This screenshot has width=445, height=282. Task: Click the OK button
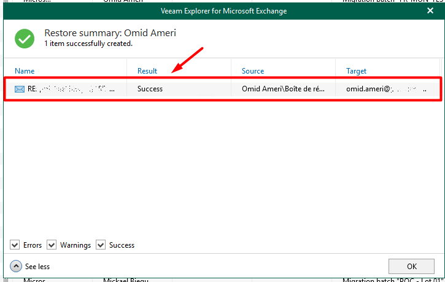tap(411, 267)
